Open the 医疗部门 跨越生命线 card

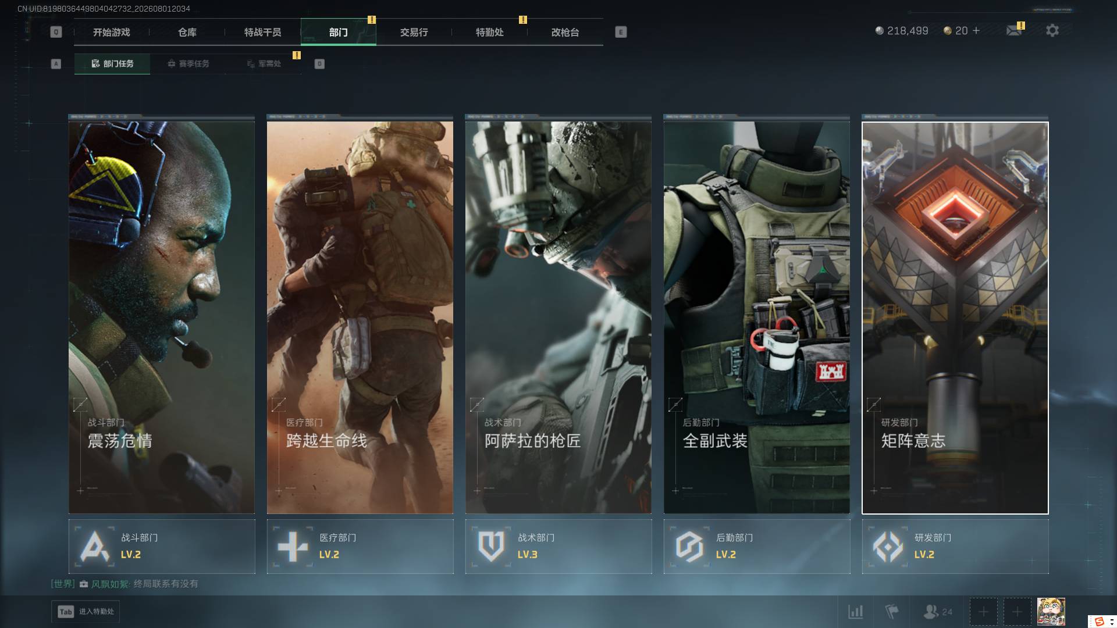click(360, 317)
